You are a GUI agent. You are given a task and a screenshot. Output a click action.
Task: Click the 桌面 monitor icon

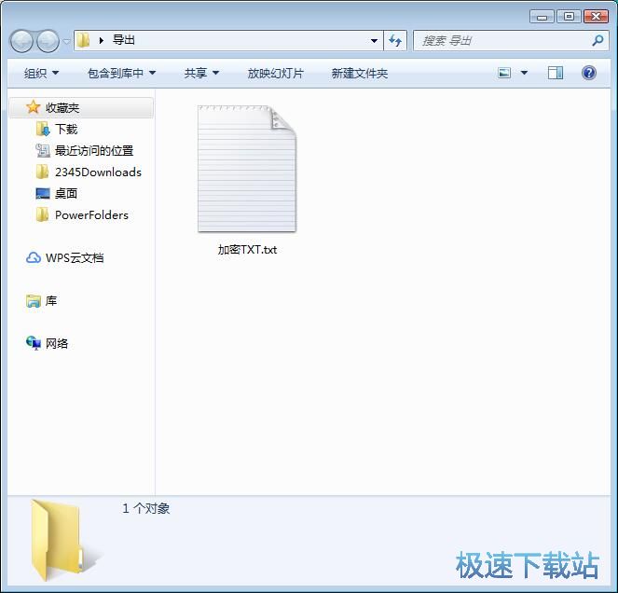click(x=43, y=193)
